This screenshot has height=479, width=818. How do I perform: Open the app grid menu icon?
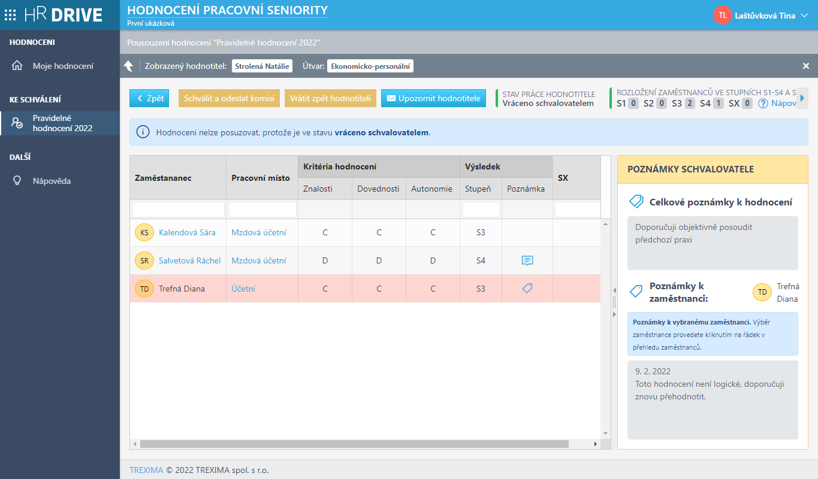pos(10,15)
